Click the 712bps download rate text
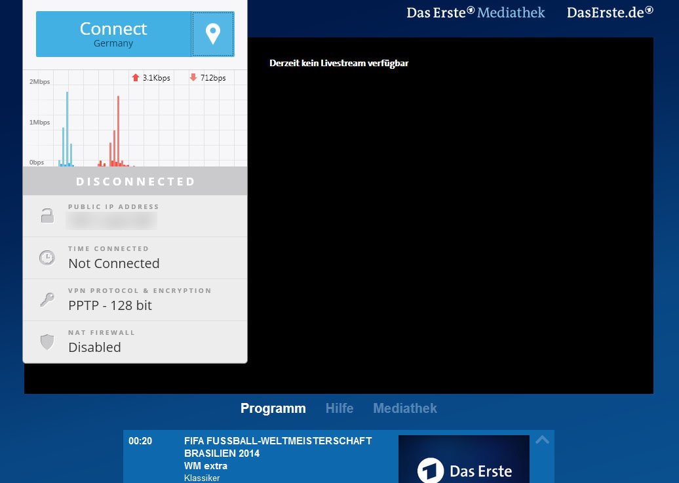The width and height of the screenshot is (679, 483). [213, 78]
